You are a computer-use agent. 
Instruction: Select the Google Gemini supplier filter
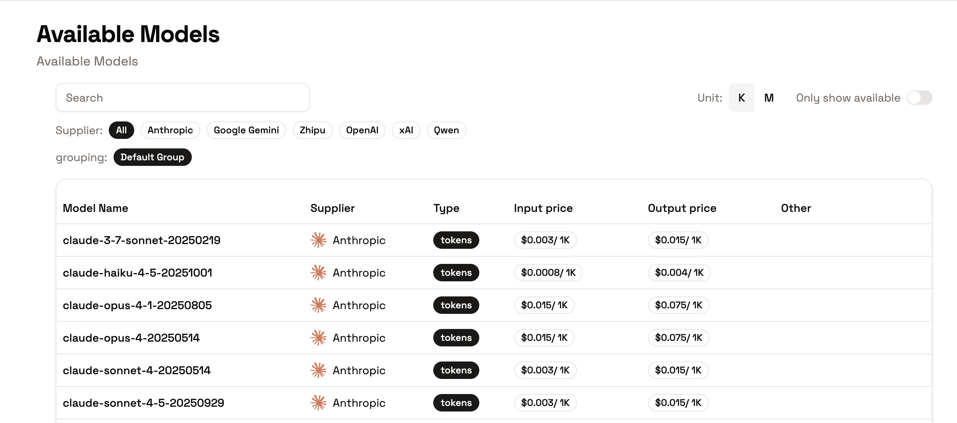(x=246, y=130)
